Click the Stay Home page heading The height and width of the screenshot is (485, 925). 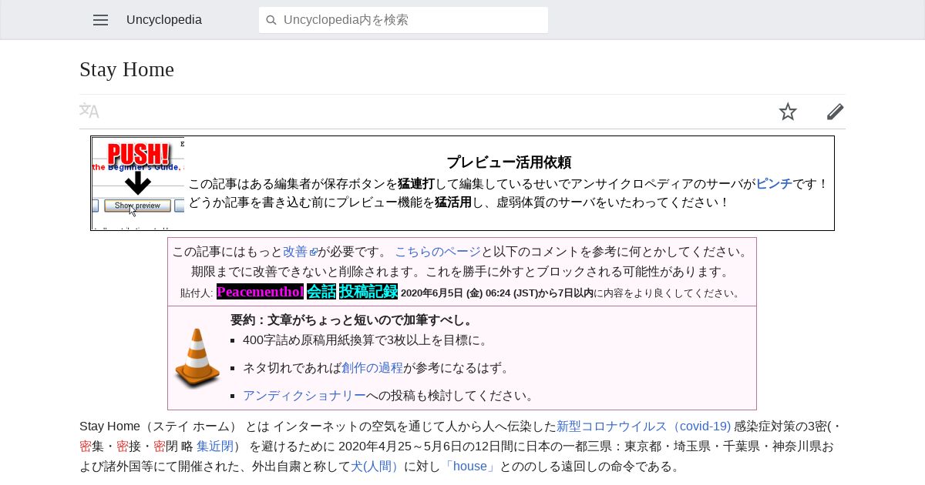(x=126, y=69)
